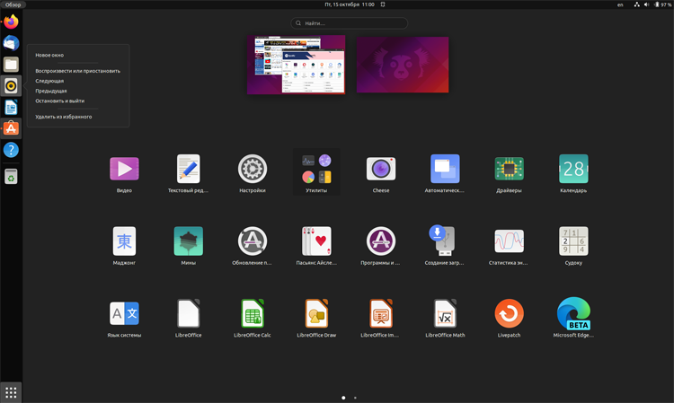Open the Calendar app

tap(573, 169)
